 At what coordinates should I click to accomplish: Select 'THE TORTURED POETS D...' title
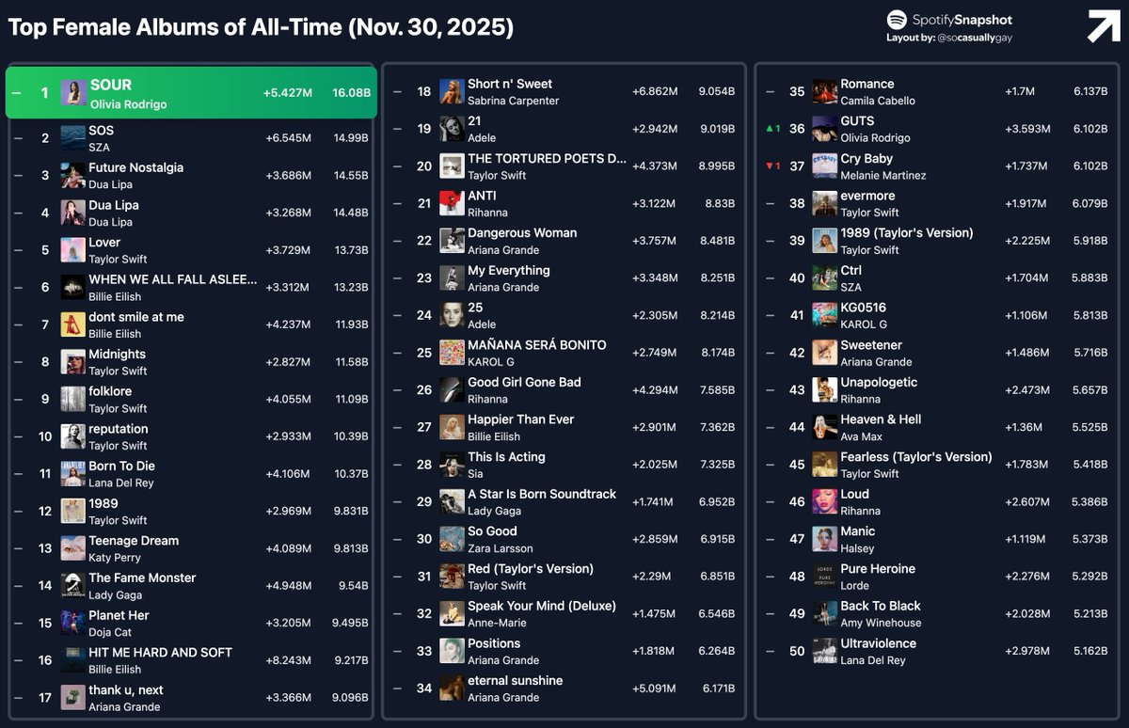547,159
